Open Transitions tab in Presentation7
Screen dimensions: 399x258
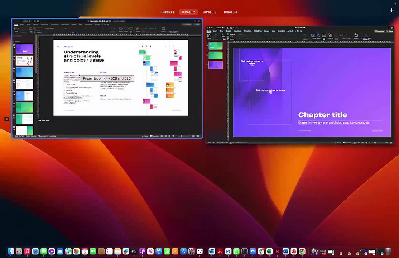tap(237, 31)
